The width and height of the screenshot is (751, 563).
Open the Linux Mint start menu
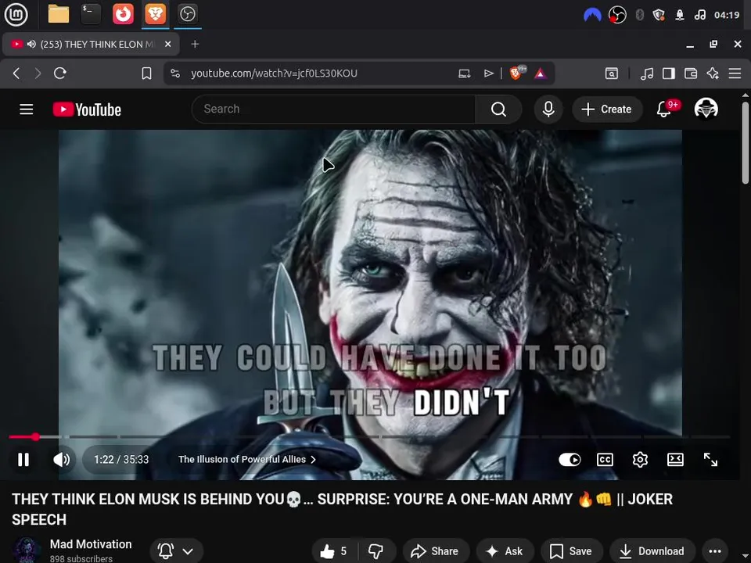pyautogui.click(x=16, y=14)
